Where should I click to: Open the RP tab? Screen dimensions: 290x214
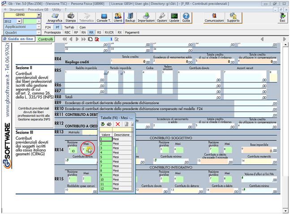tap(76, 32)
